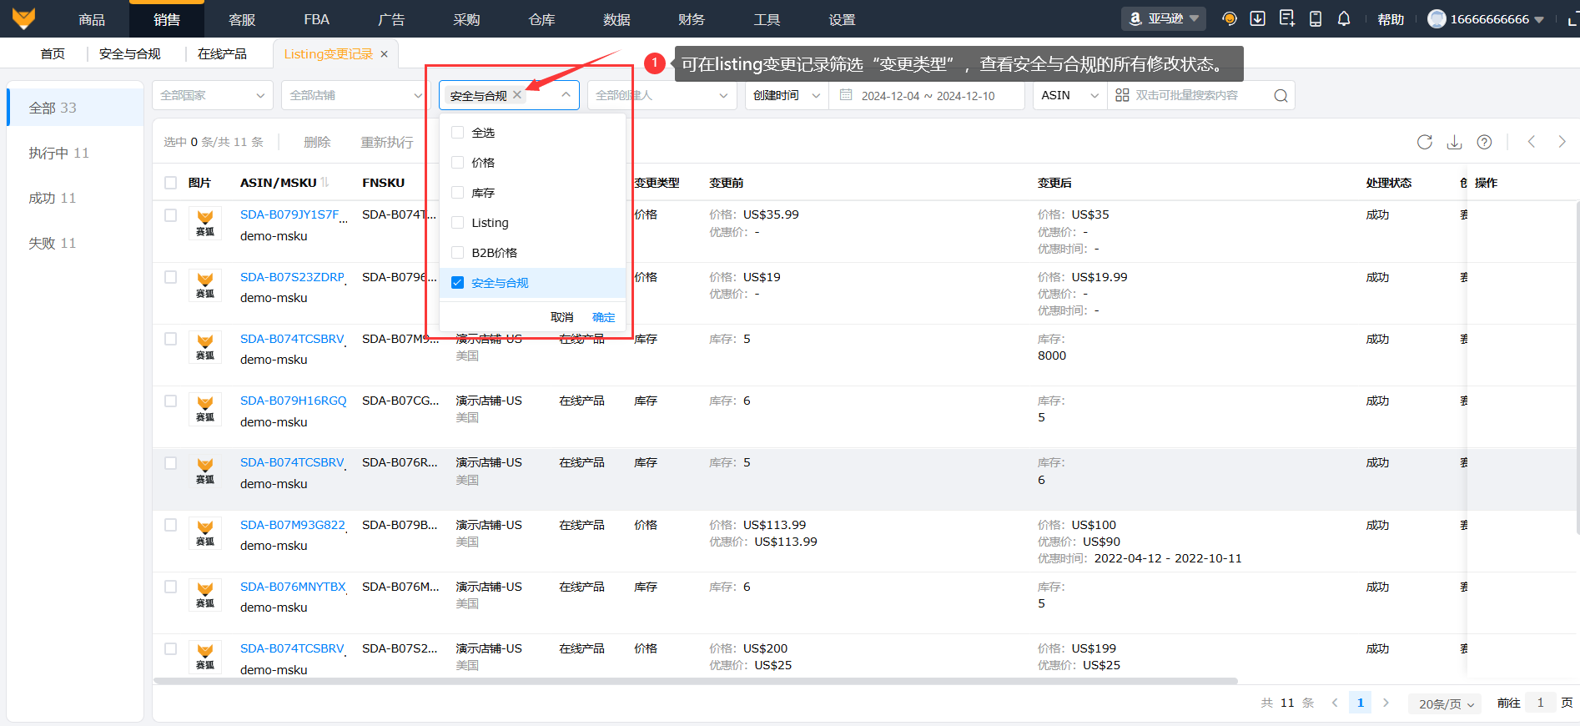The width and height of the screenshot is (1580, 726).
Task: Click the date range input field
Action: (x=928, y=96)
